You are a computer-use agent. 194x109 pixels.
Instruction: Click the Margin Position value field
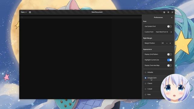tap(163, 43)
